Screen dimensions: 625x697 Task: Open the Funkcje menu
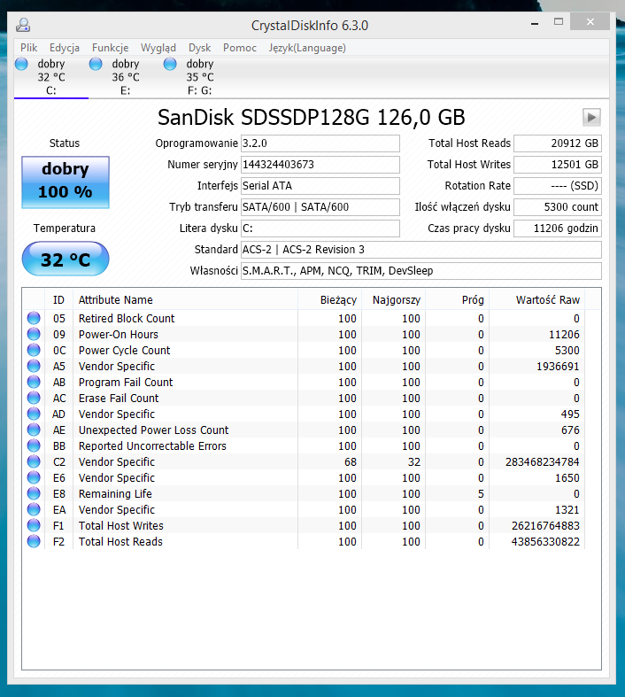110,48
